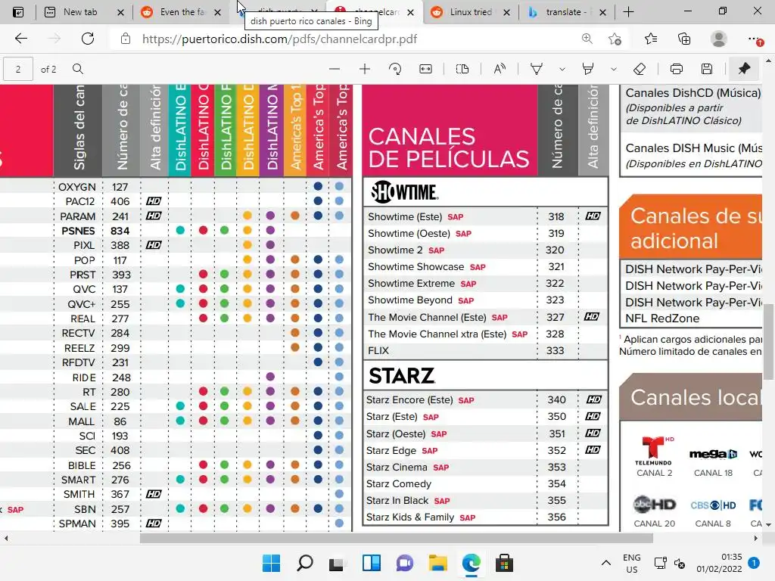Click the FLIX channel row
The width and height of the screenshot is (775, 581).
(485, 350)
